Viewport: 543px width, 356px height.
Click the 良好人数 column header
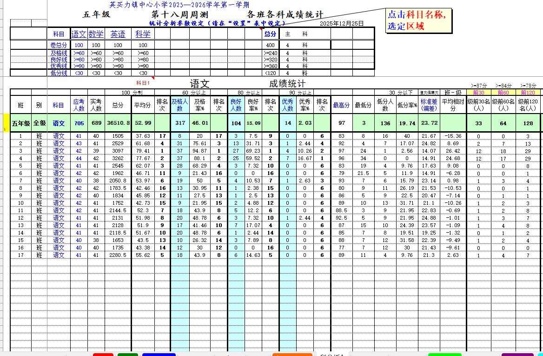(236, 105)
